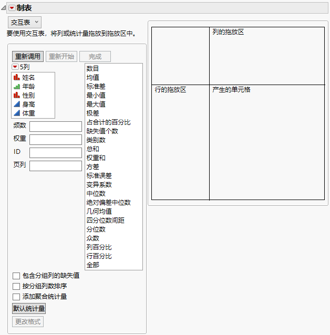Click the 完成 button

pos(95,56)
